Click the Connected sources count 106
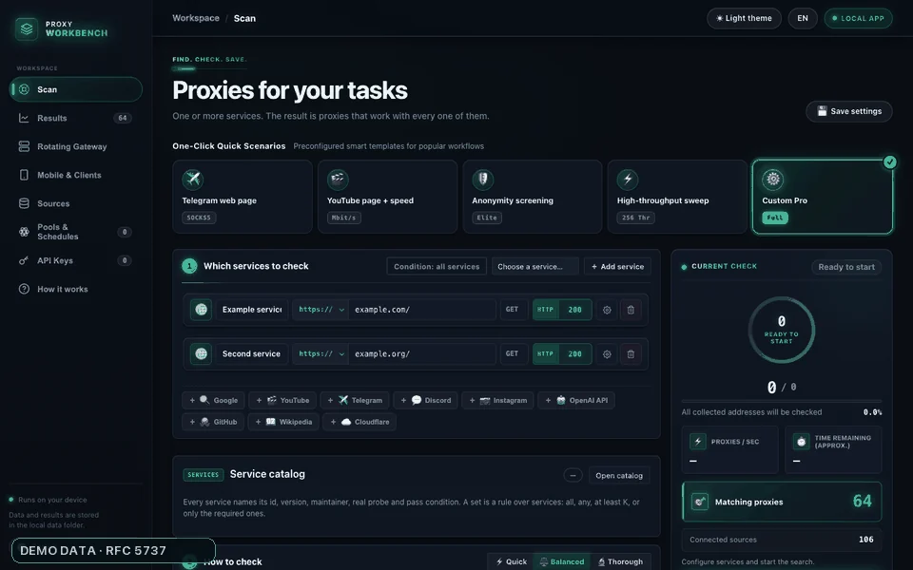Image resolution: width=913 pixels, height=570 pixels. [865, 540]
